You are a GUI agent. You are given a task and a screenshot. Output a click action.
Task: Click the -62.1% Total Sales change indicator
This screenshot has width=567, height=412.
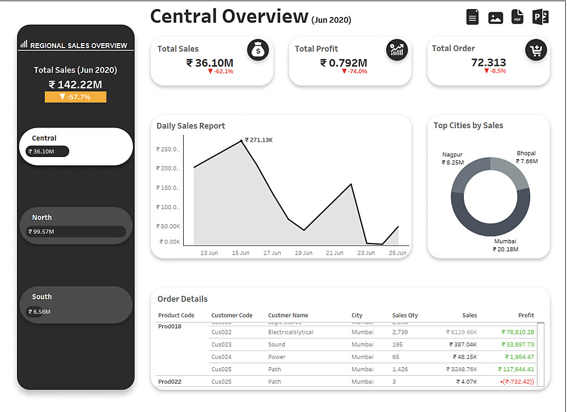(x=221, y=71)
